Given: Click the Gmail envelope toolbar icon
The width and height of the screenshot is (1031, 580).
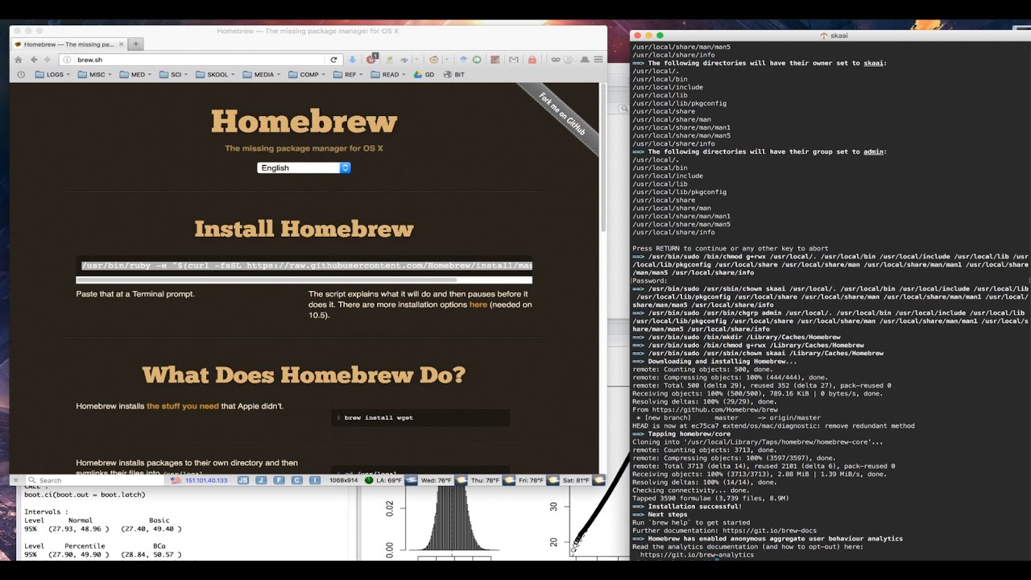Looking at the screenshot, I should coord(513,60).
